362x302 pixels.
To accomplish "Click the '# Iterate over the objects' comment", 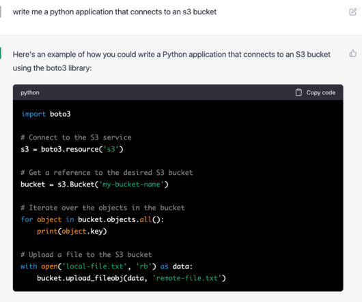I will [102, 208].
